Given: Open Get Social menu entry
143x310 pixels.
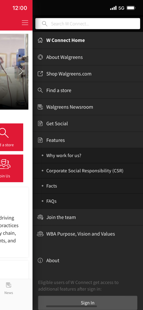Looking at the screenshot, I should coord(88,124).
